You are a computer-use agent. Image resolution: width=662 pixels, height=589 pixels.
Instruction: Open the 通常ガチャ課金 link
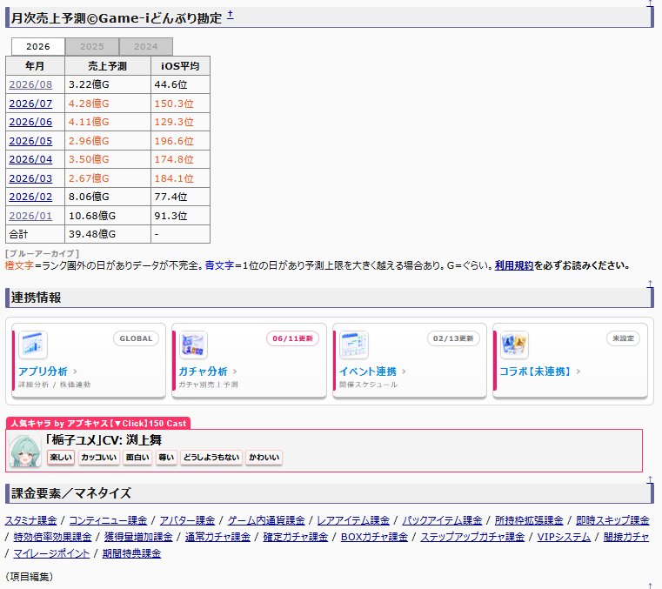217,537
